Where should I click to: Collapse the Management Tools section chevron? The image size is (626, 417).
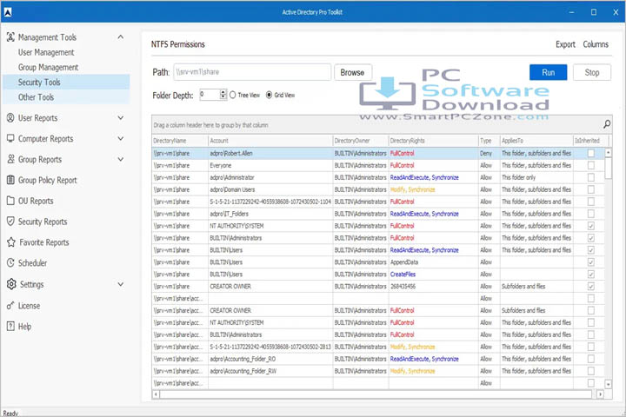click(x=121, y=37)
